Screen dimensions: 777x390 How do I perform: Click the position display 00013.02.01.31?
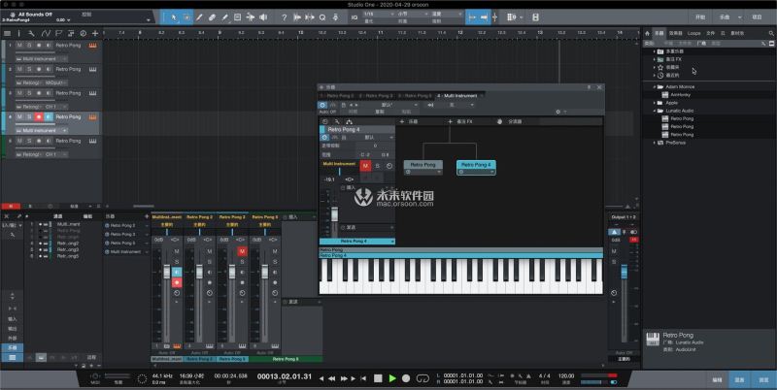coord(285,376)
